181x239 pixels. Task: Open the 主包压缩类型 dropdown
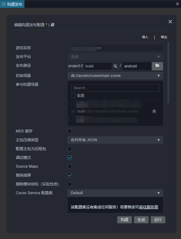pos(115,140)
